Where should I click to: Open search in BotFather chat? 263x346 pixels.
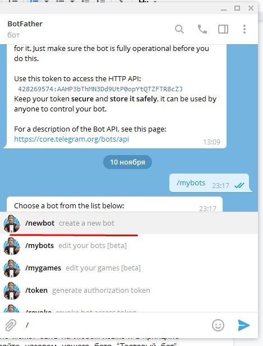(x=179, y=29)
